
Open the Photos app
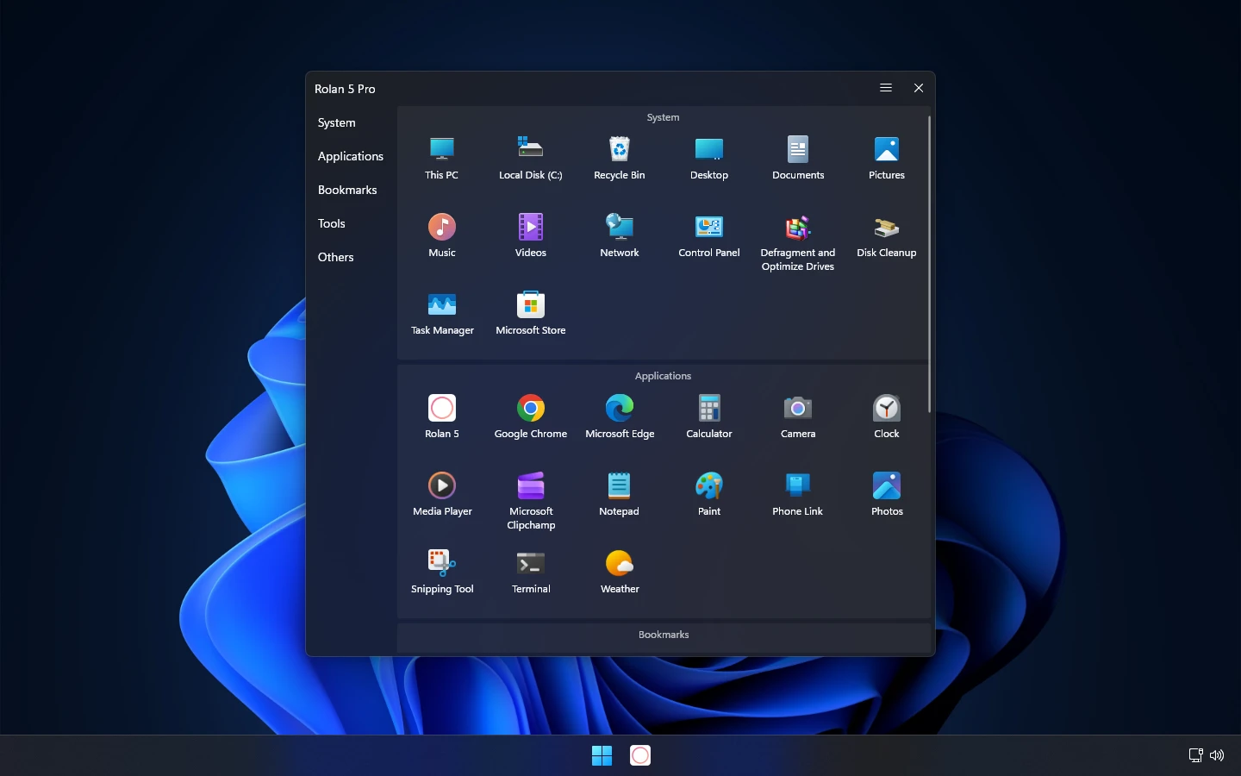(887, 494)
